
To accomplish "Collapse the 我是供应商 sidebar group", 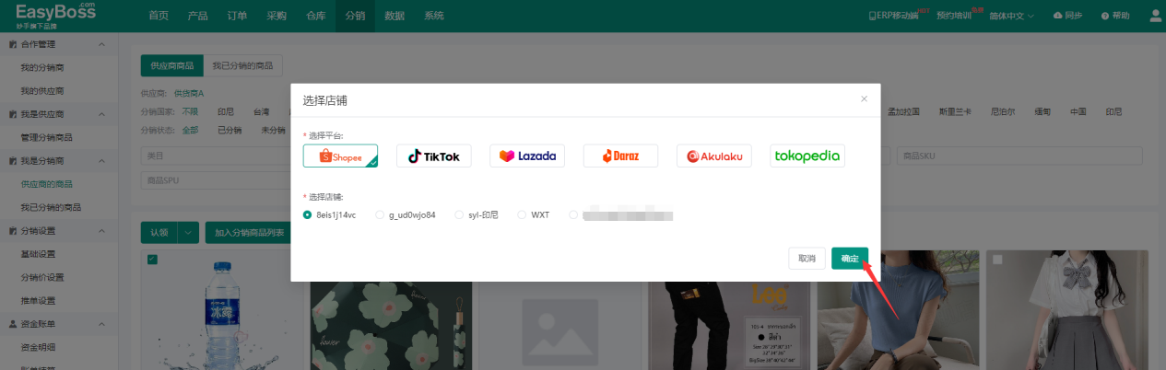I will click(x=100, y=114).
